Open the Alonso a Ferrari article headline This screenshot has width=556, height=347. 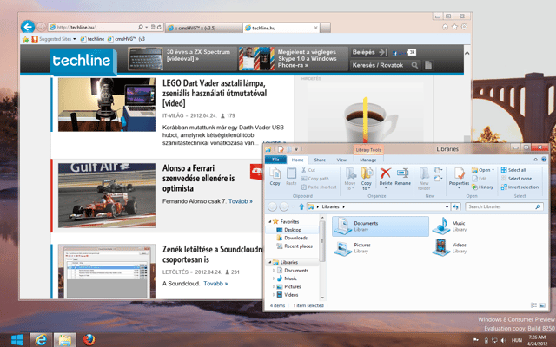[199, 178]
